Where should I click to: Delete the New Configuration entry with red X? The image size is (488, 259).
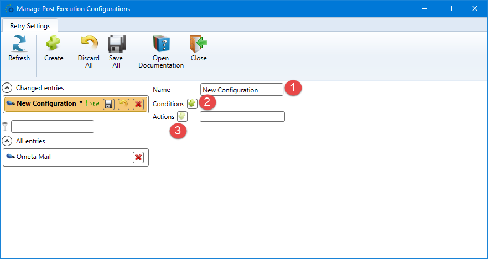pyautogui.click(x=138, y=104)
